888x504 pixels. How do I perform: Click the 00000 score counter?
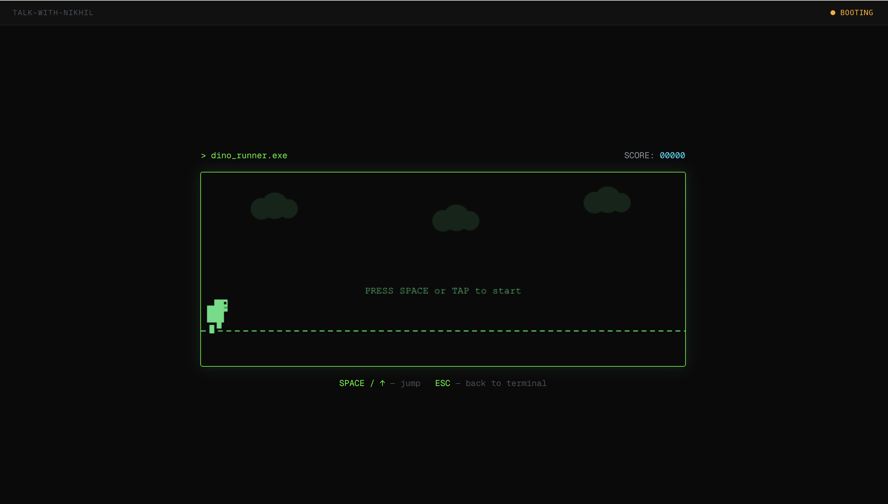(672, 155)
